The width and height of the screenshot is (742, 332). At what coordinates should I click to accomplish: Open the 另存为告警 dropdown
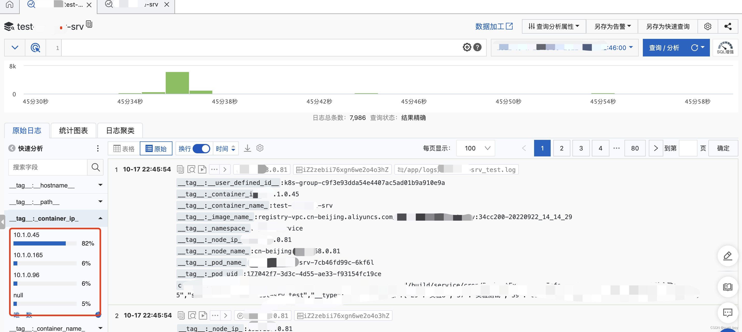612,26
